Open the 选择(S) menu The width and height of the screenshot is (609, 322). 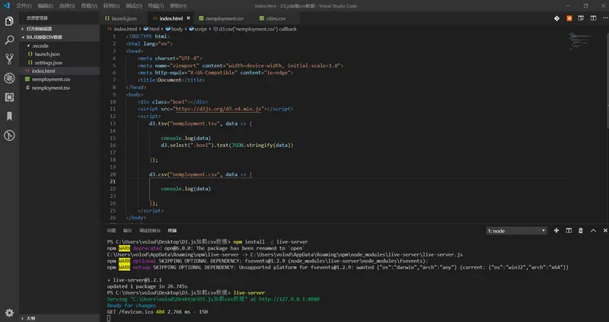[x=67, y=6]
